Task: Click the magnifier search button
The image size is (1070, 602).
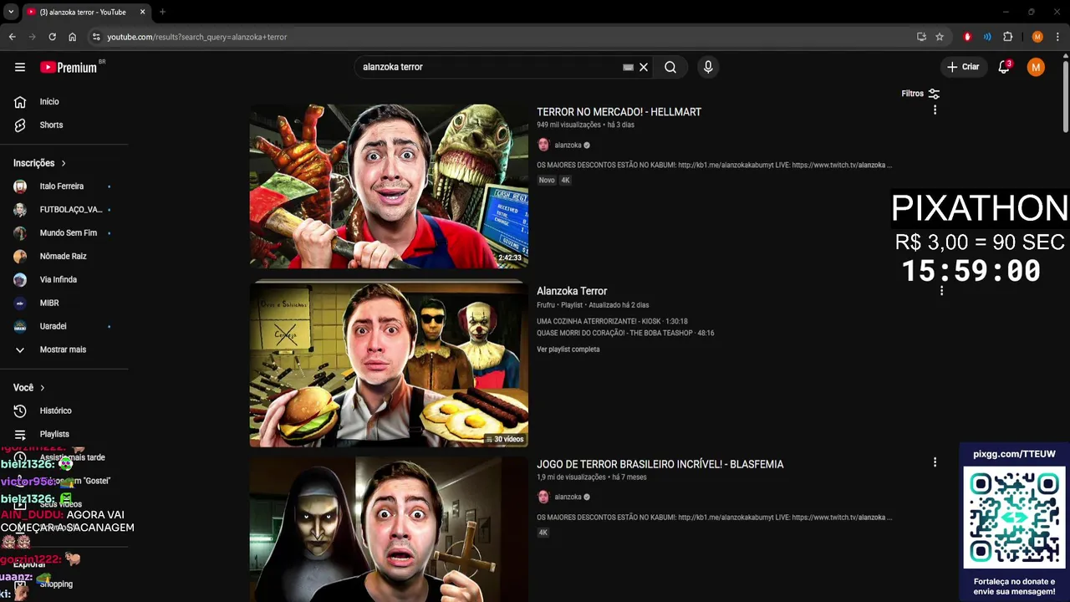Action: [670, 67]
